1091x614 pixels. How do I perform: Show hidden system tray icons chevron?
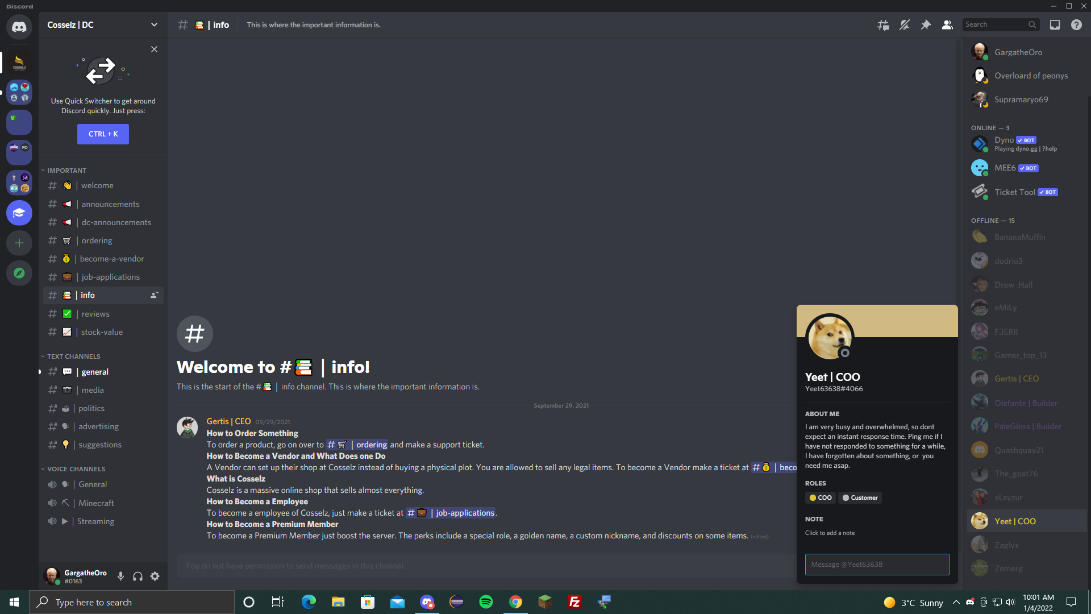[956, 602]
